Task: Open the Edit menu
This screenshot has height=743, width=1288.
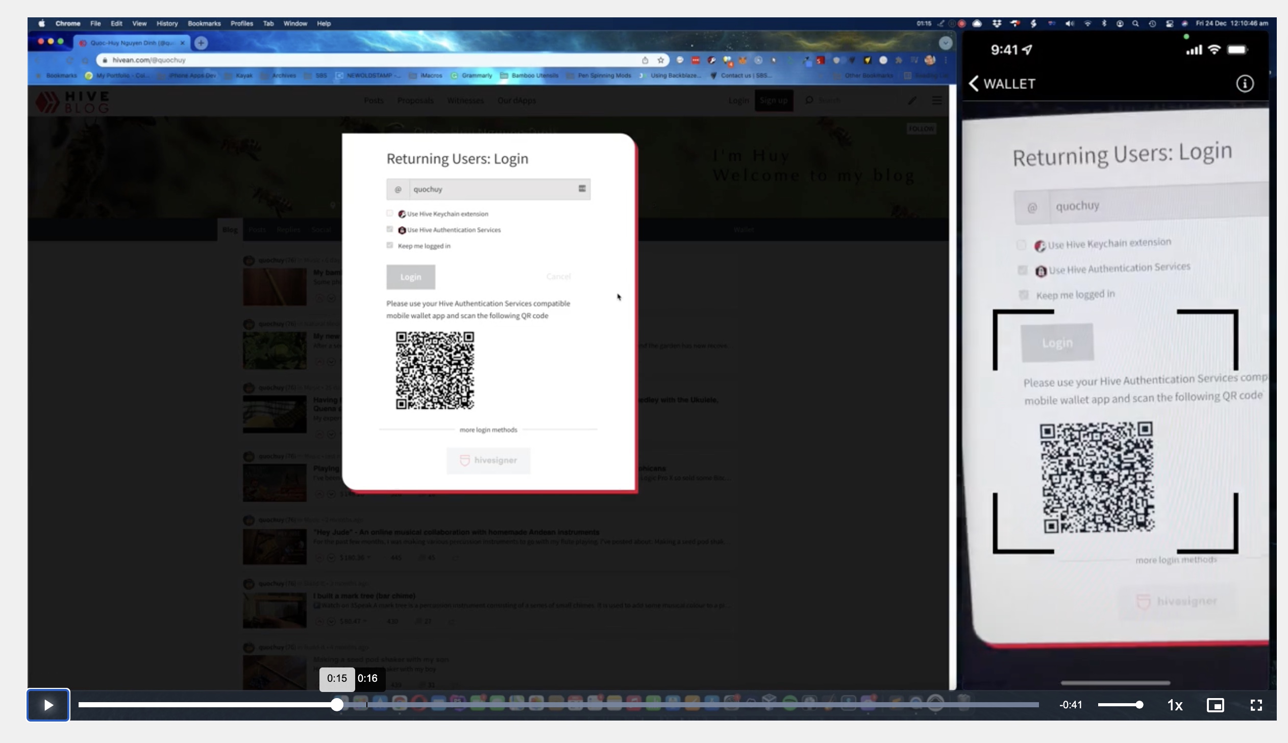Action: 116,23
